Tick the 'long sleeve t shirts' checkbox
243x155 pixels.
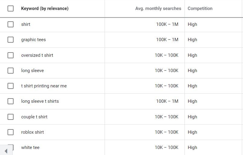[11, 101]
